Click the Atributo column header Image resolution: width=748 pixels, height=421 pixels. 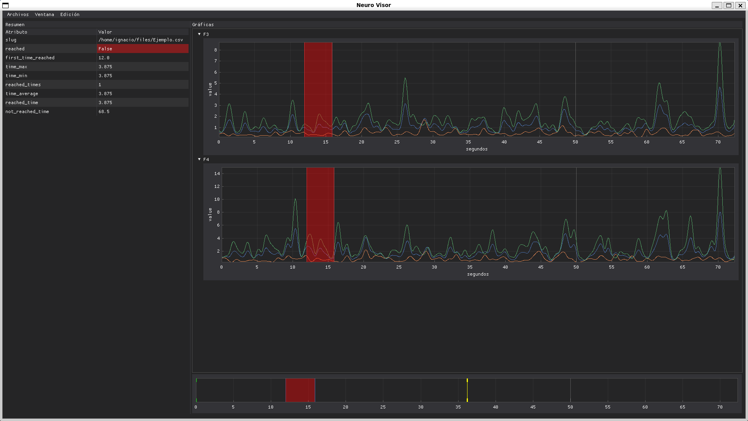point(16,32)
